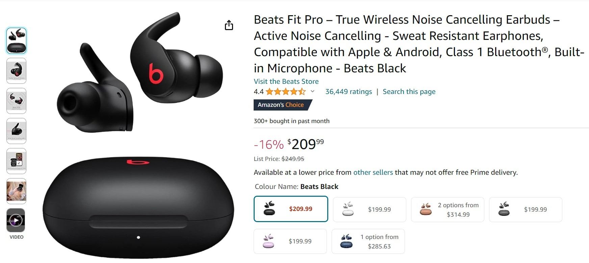
Task: Show the second thumbnail of a single earbud
Action: tap(16, 71)
